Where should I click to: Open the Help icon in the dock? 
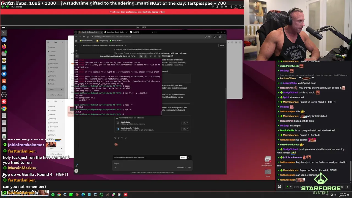point(4,88)
